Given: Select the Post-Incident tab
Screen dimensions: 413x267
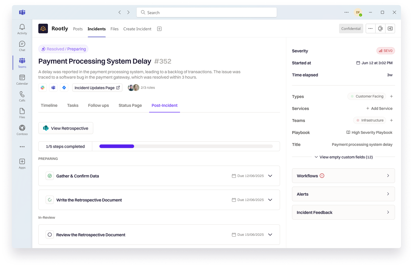Looking at the screenshot, I should coord(164,105).
